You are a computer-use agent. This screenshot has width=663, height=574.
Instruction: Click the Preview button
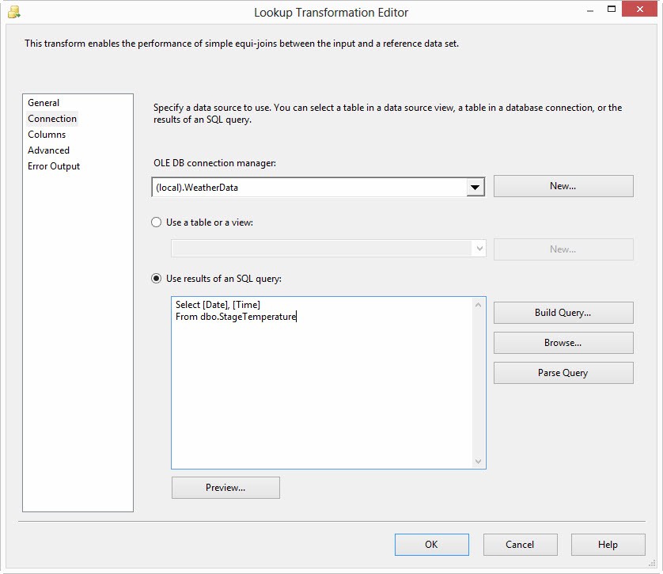225,488
